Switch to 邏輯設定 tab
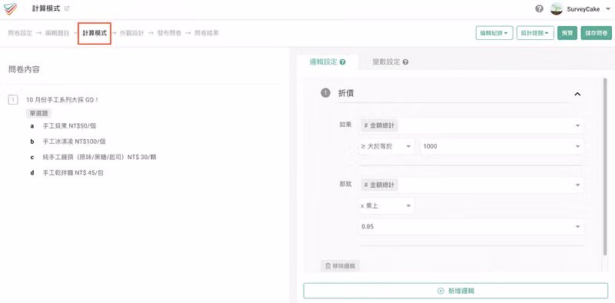 click(327, 62)
